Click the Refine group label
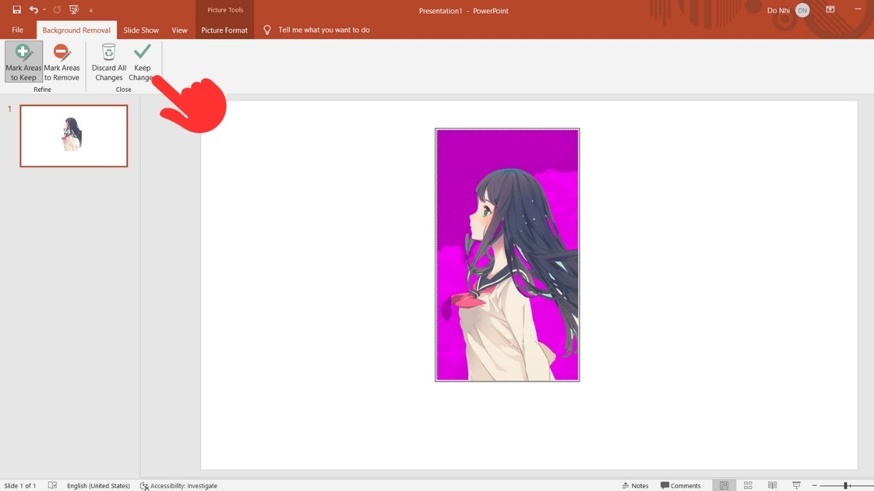874x491 pixels. click(x=42, y=89)
